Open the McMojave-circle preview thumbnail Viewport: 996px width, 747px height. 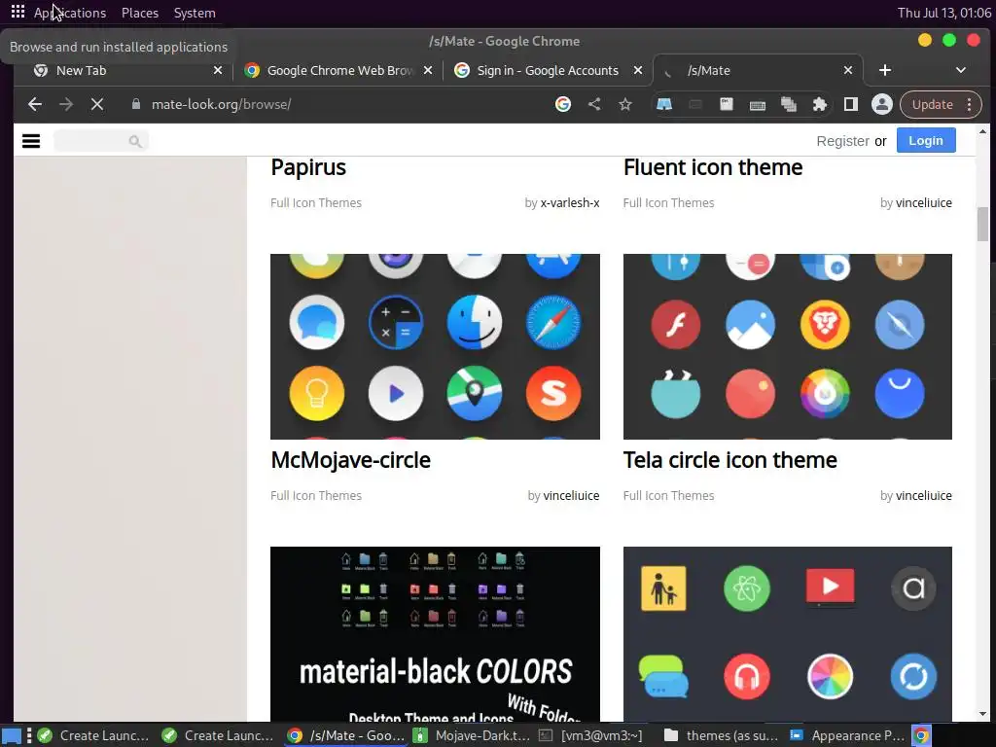click(x=435, y=346)
